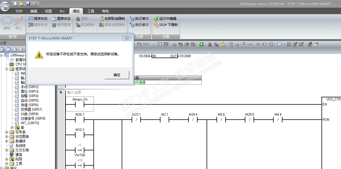Enable 运行中编辑 in settings group
This screenshot has height=169, width=341.
165,19
